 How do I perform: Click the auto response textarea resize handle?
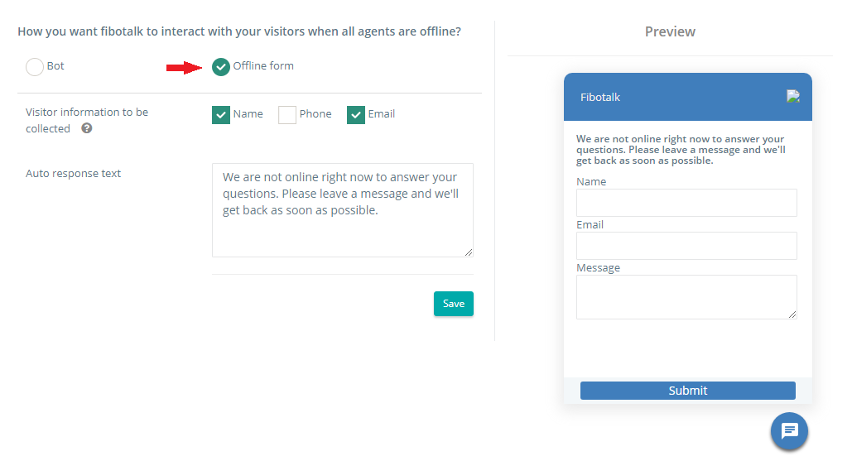click(469, 252)
